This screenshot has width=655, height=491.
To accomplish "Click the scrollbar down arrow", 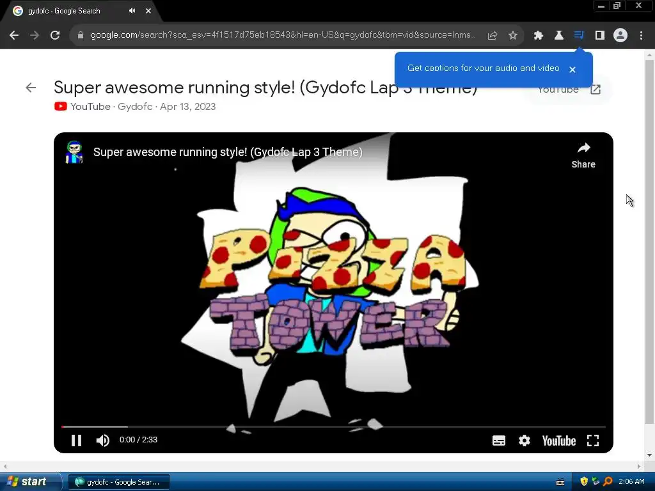I will pos(649,455).
